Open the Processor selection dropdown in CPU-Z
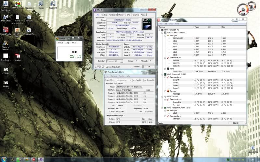This screenshot has height=162, width=260. point(115,61)
